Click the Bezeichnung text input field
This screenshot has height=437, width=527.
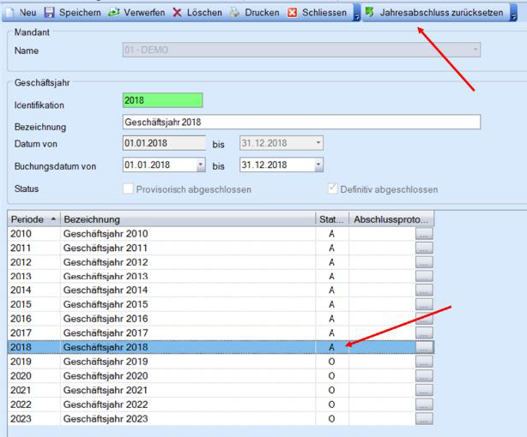[301, 123]
